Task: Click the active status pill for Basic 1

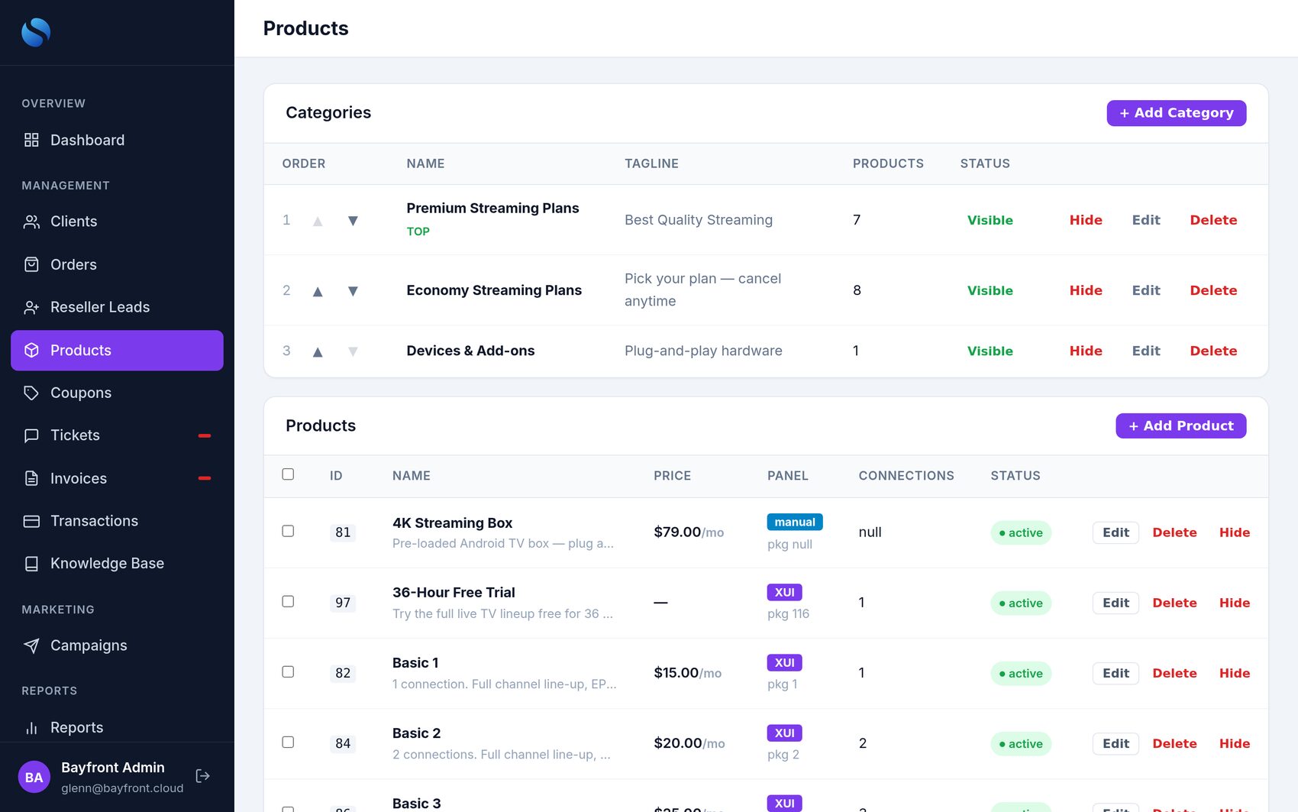Action: click(x=1021, y=673)
